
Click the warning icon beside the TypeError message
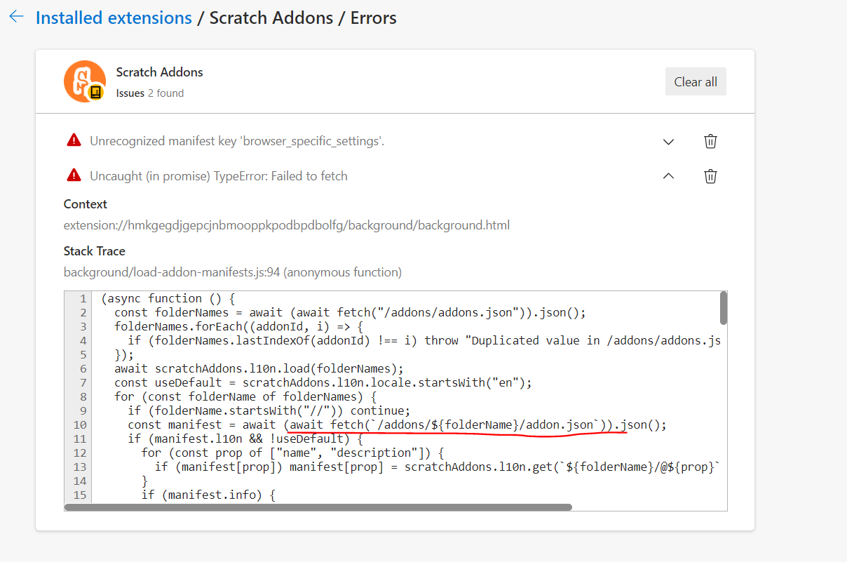(x=74, y=175)
